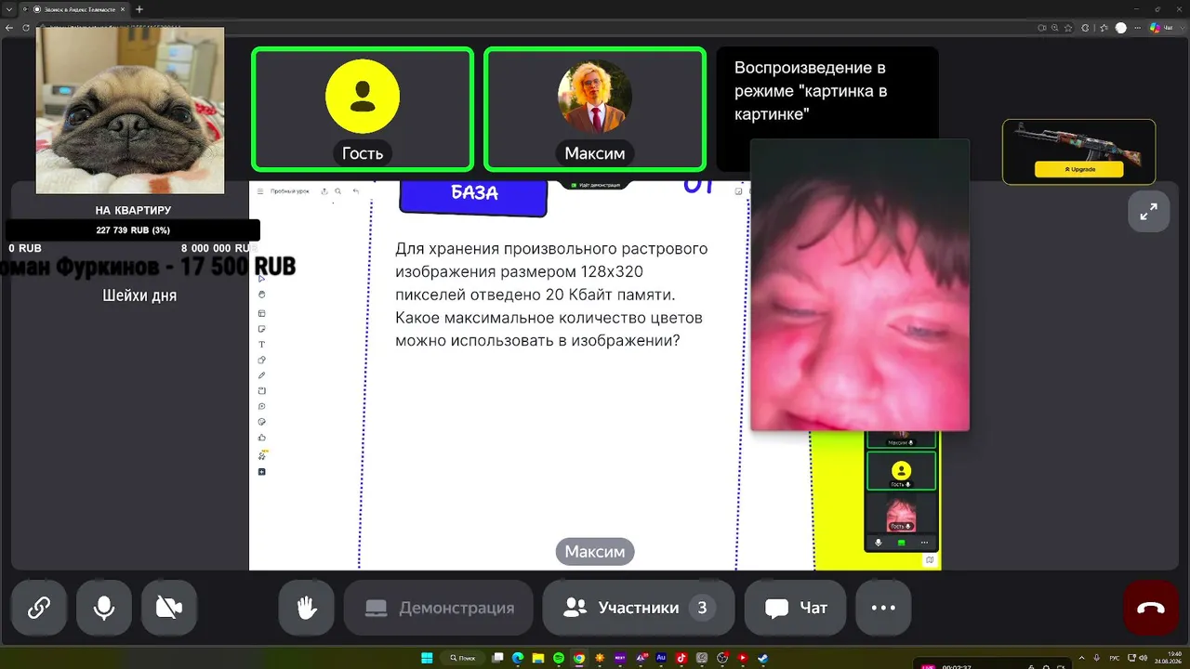Raise hand in the call

(307, 608)
